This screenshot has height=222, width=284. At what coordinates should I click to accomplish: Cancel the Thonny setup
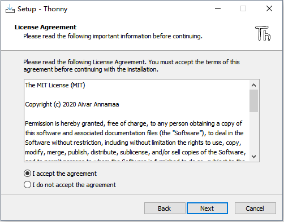pyautogui.click(x=255, y=208)
